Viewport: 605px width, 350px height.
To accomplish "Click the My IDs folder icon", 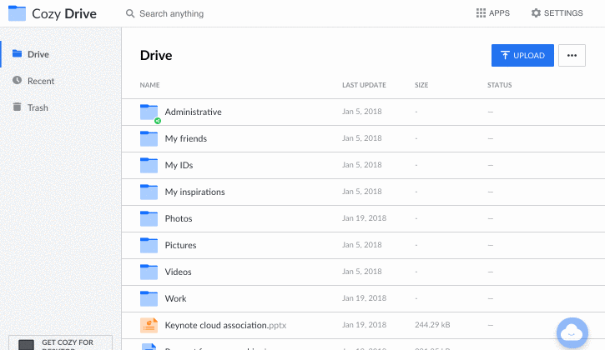I will 149,165.
